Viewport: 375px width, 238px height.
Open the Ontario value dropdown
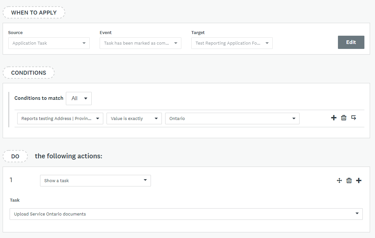232,119
